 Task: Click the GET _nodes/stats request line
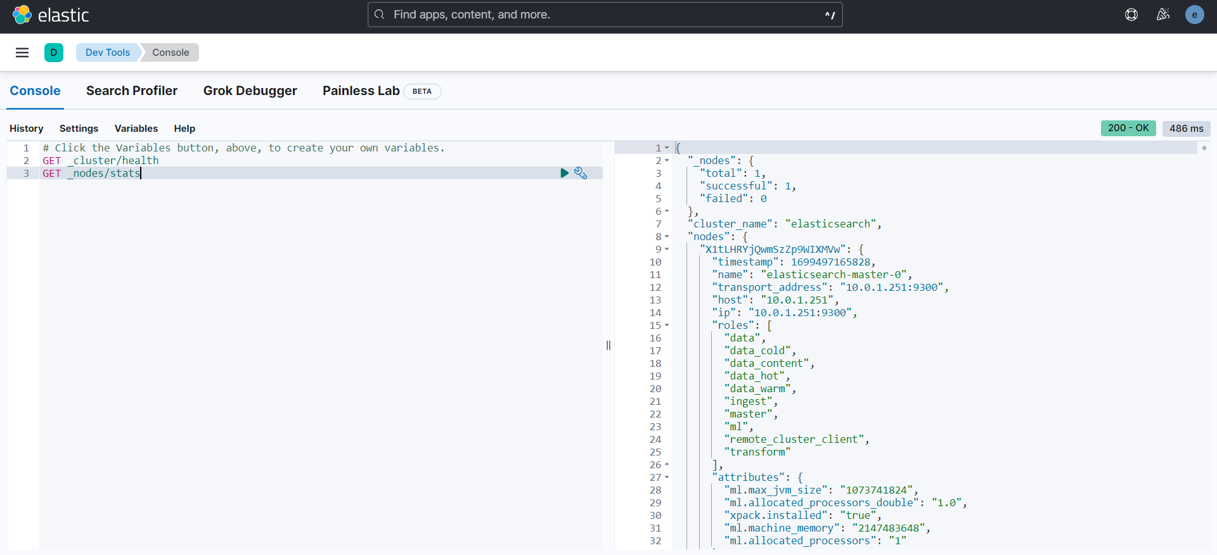[91, 173]
